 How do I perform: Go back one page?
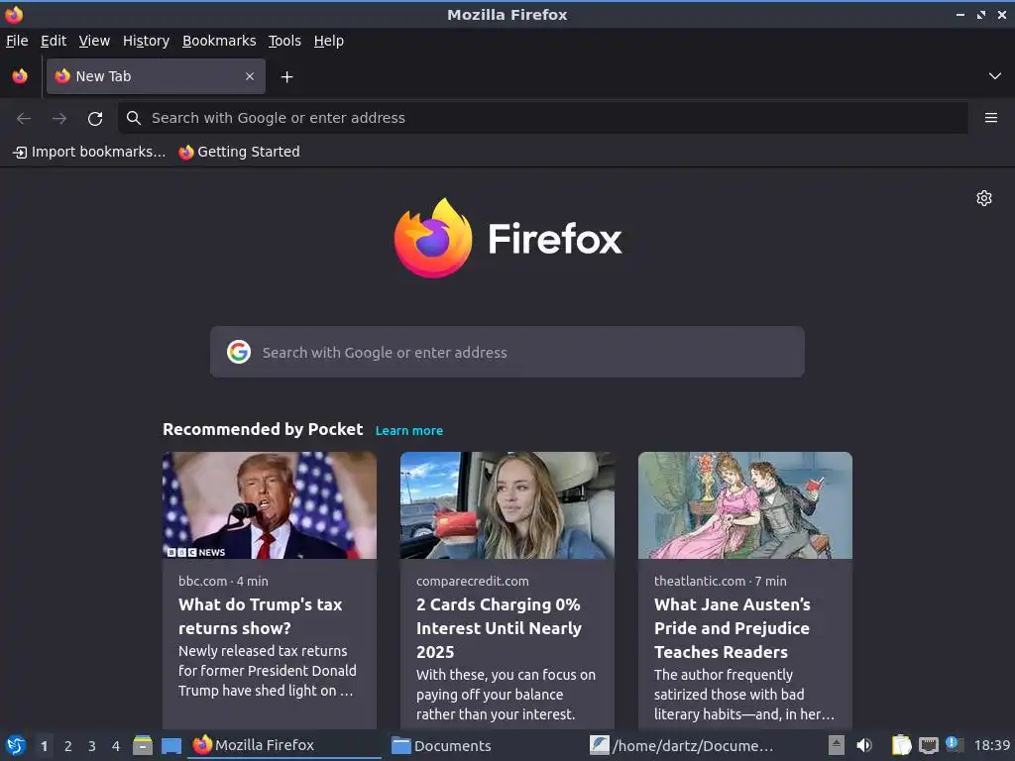pyautogui.click(x=24, y=119)
